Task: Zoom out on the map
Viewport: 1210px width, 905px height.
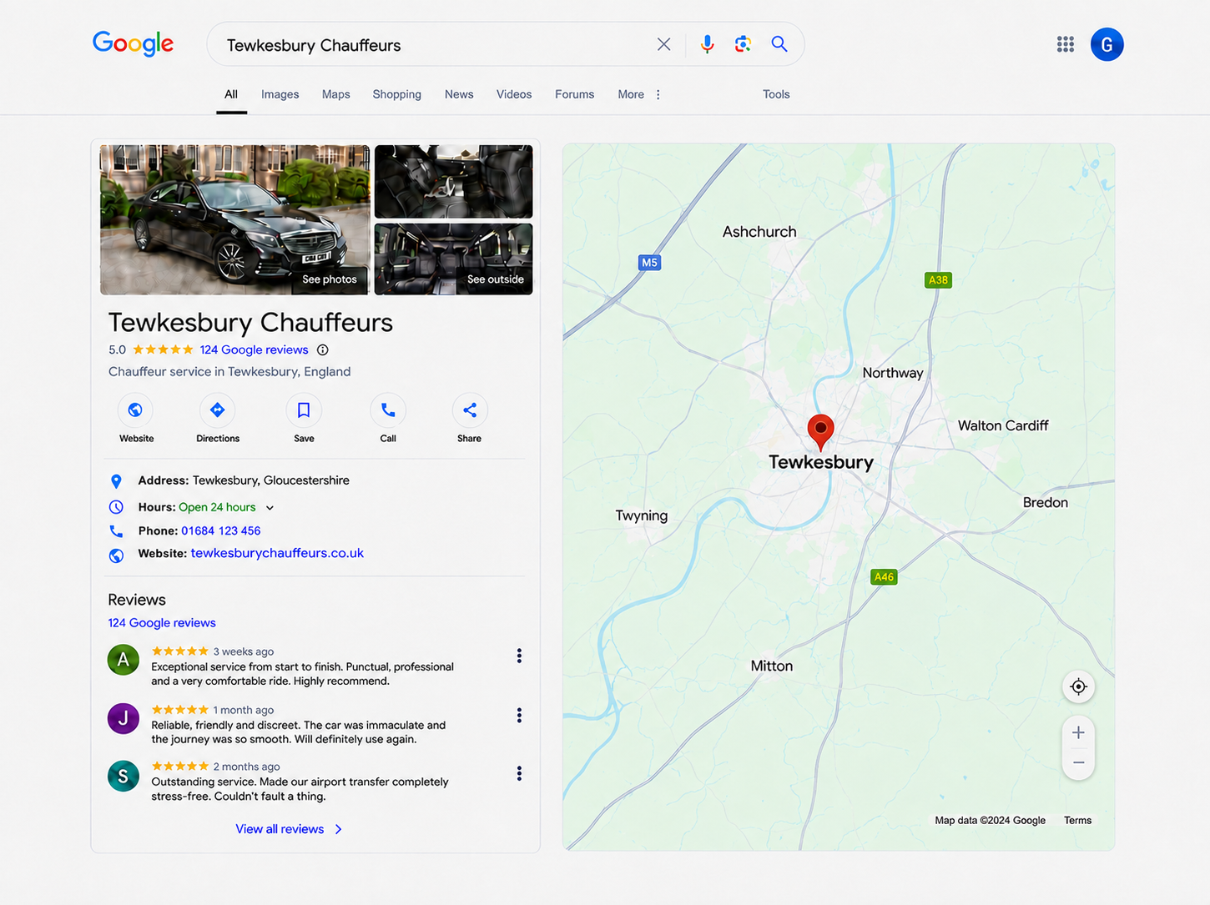Action: (x=1078, y=762)
